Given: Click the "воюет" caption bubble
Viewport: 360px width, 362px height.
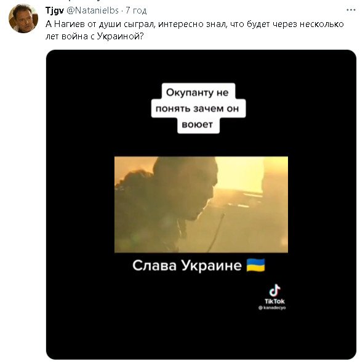Looking at the screenshot, I should 197,125.
